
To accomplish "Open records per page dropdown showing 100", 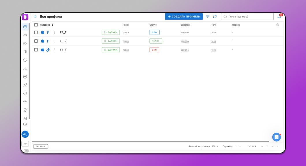I will 215,146.
